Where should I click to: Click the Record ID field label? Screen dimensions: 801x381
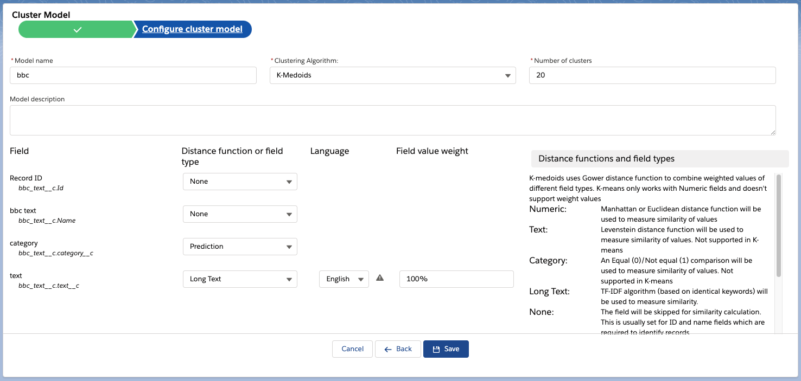point(26,178)
